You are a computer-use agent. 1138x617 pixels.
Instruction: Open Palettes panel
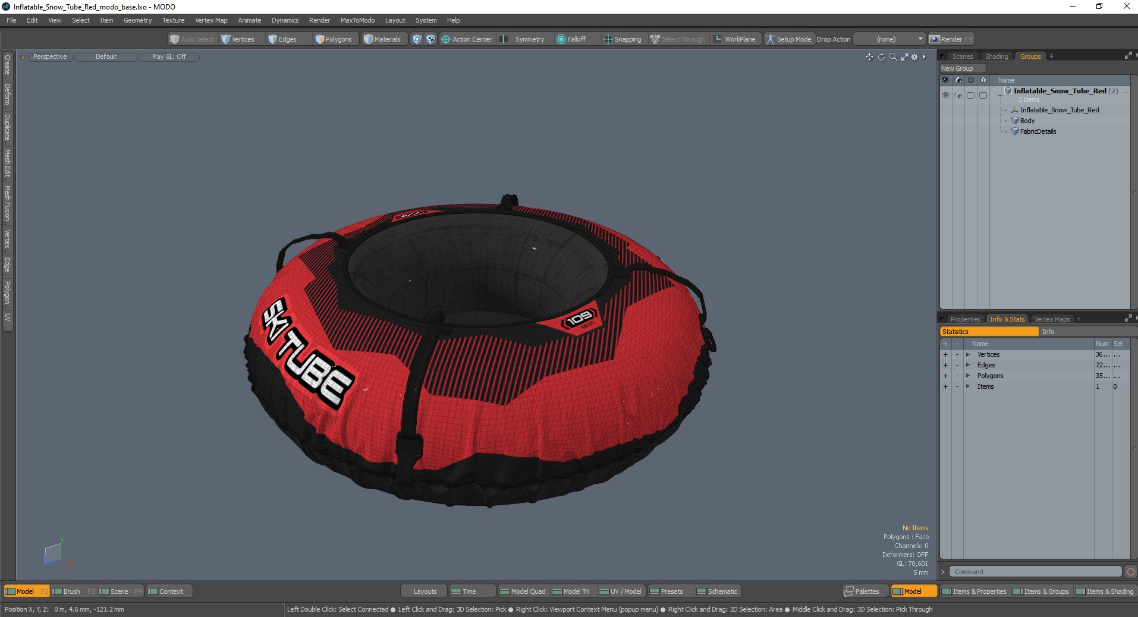865,591
